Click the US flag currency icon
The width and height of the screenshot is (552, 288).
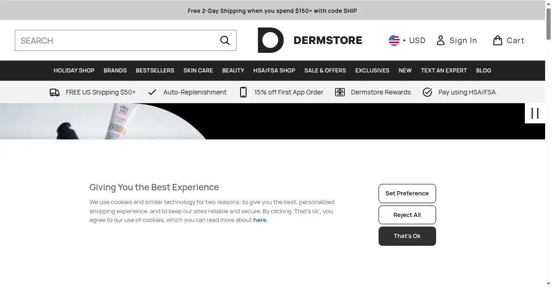pyautogui.click(x=394, y=40)
